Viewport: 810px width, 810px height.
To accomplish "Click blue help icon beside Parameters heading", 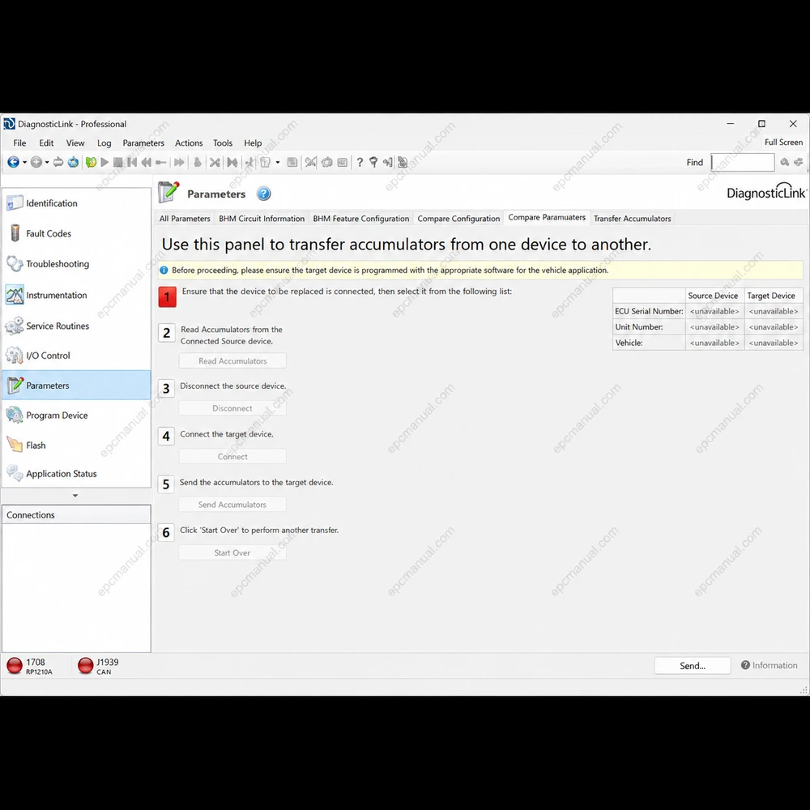I will point(263,194).
